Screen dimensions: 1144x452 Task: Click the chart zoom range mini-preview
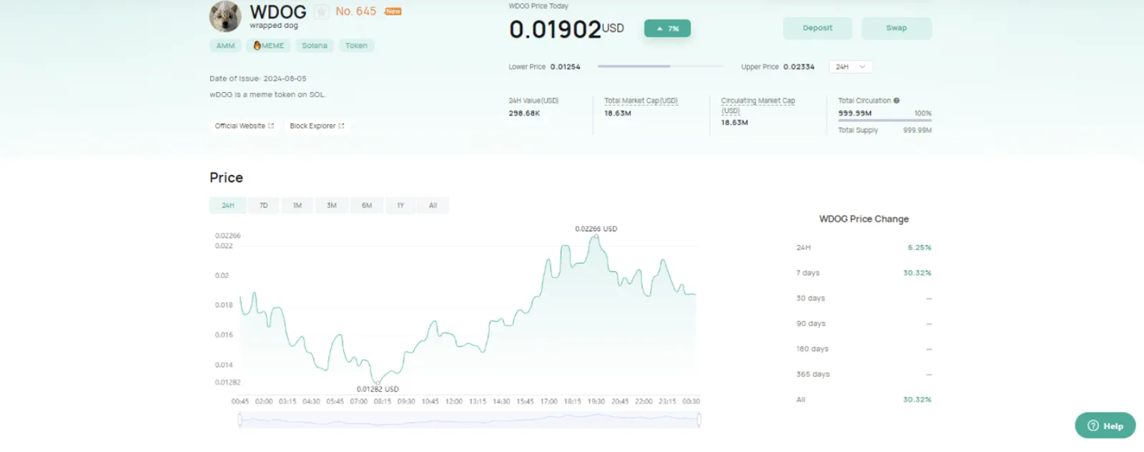click(469, 420)
